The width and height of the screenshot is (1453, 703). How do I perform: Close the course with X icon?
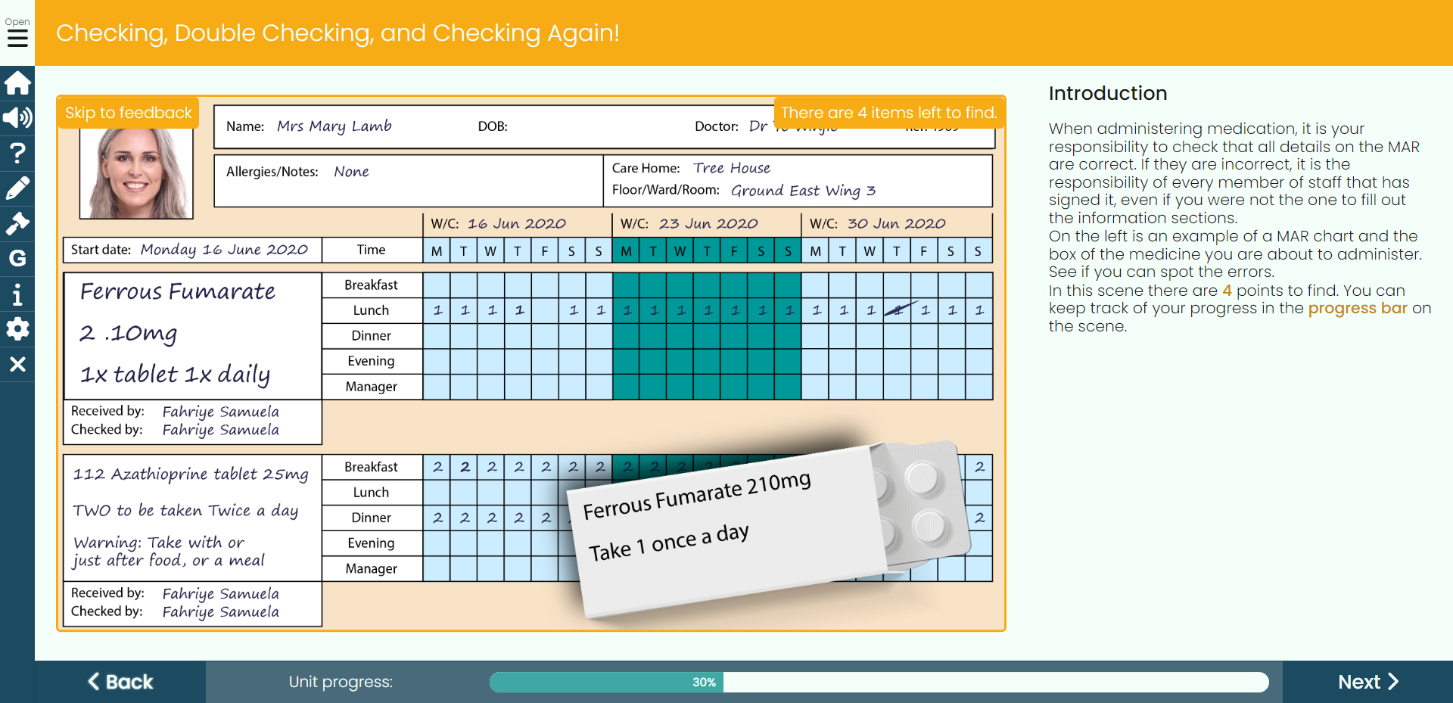click(17, 364)
